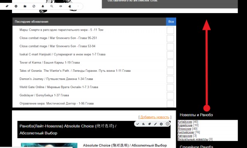The height and width of the screenshot is (148, 247).
Task: Open notifications bell in top toolbar
Action: point(43,6)
